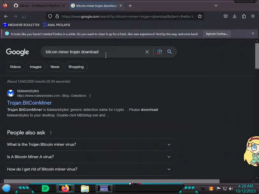Click the Malwarebytes favicon in the result
The height and width of the screenshot is (194, 259).
click(11, 93)
